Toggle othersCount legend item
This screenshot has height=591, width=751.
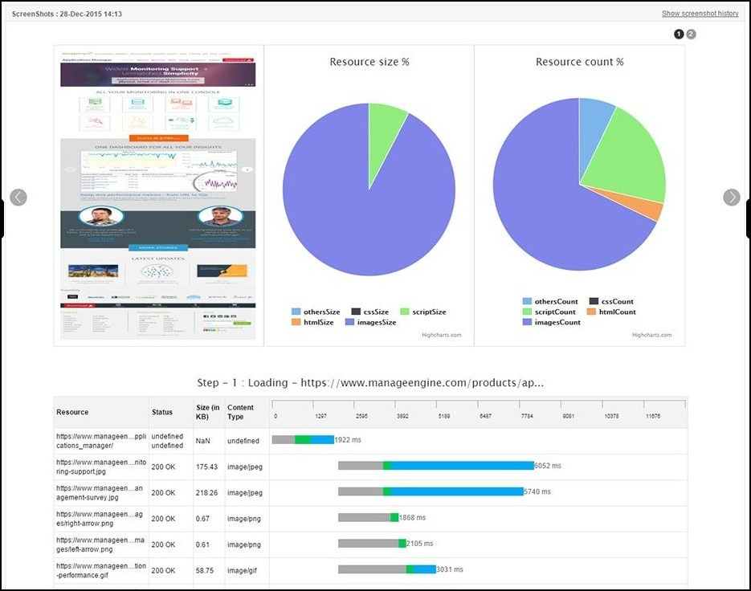pyautogui.click(x=550, y=301)
